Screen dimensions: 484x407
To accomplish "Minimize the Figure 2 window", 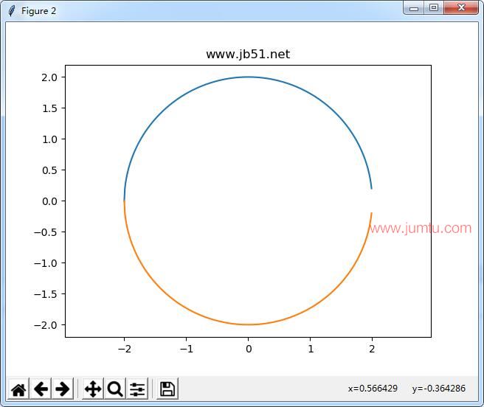I will [414, 8].
